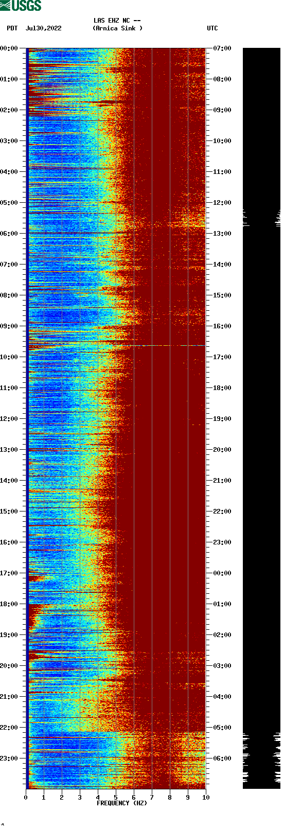Click the 06:00 UTC time label

[x=222, y=758]
